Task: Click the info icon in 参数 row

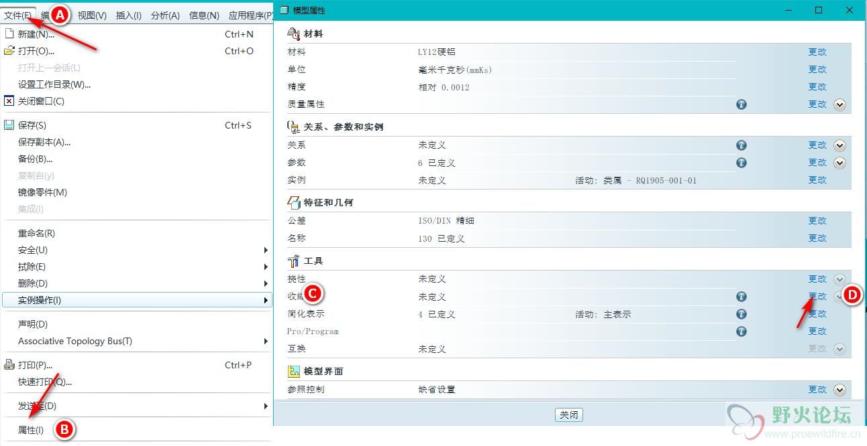Action: tap(742, 163)
